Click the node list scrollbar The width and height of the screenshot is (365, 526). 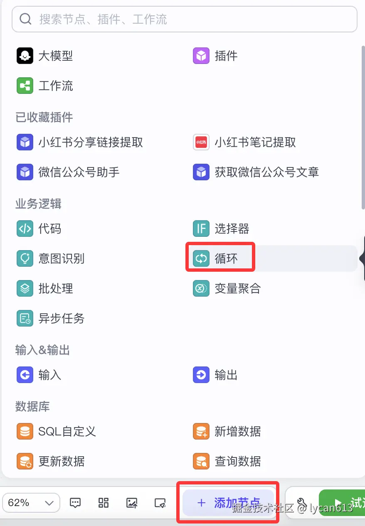tap(363, 125)
